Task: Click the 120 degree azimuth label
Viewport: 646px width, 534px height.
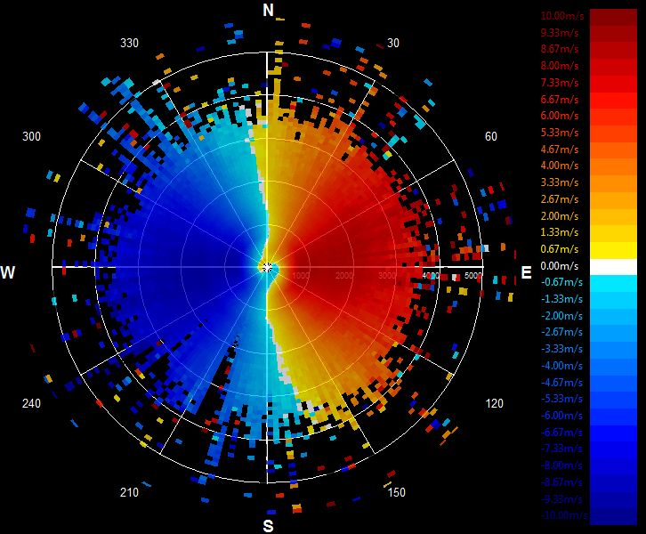Action: 494,403
